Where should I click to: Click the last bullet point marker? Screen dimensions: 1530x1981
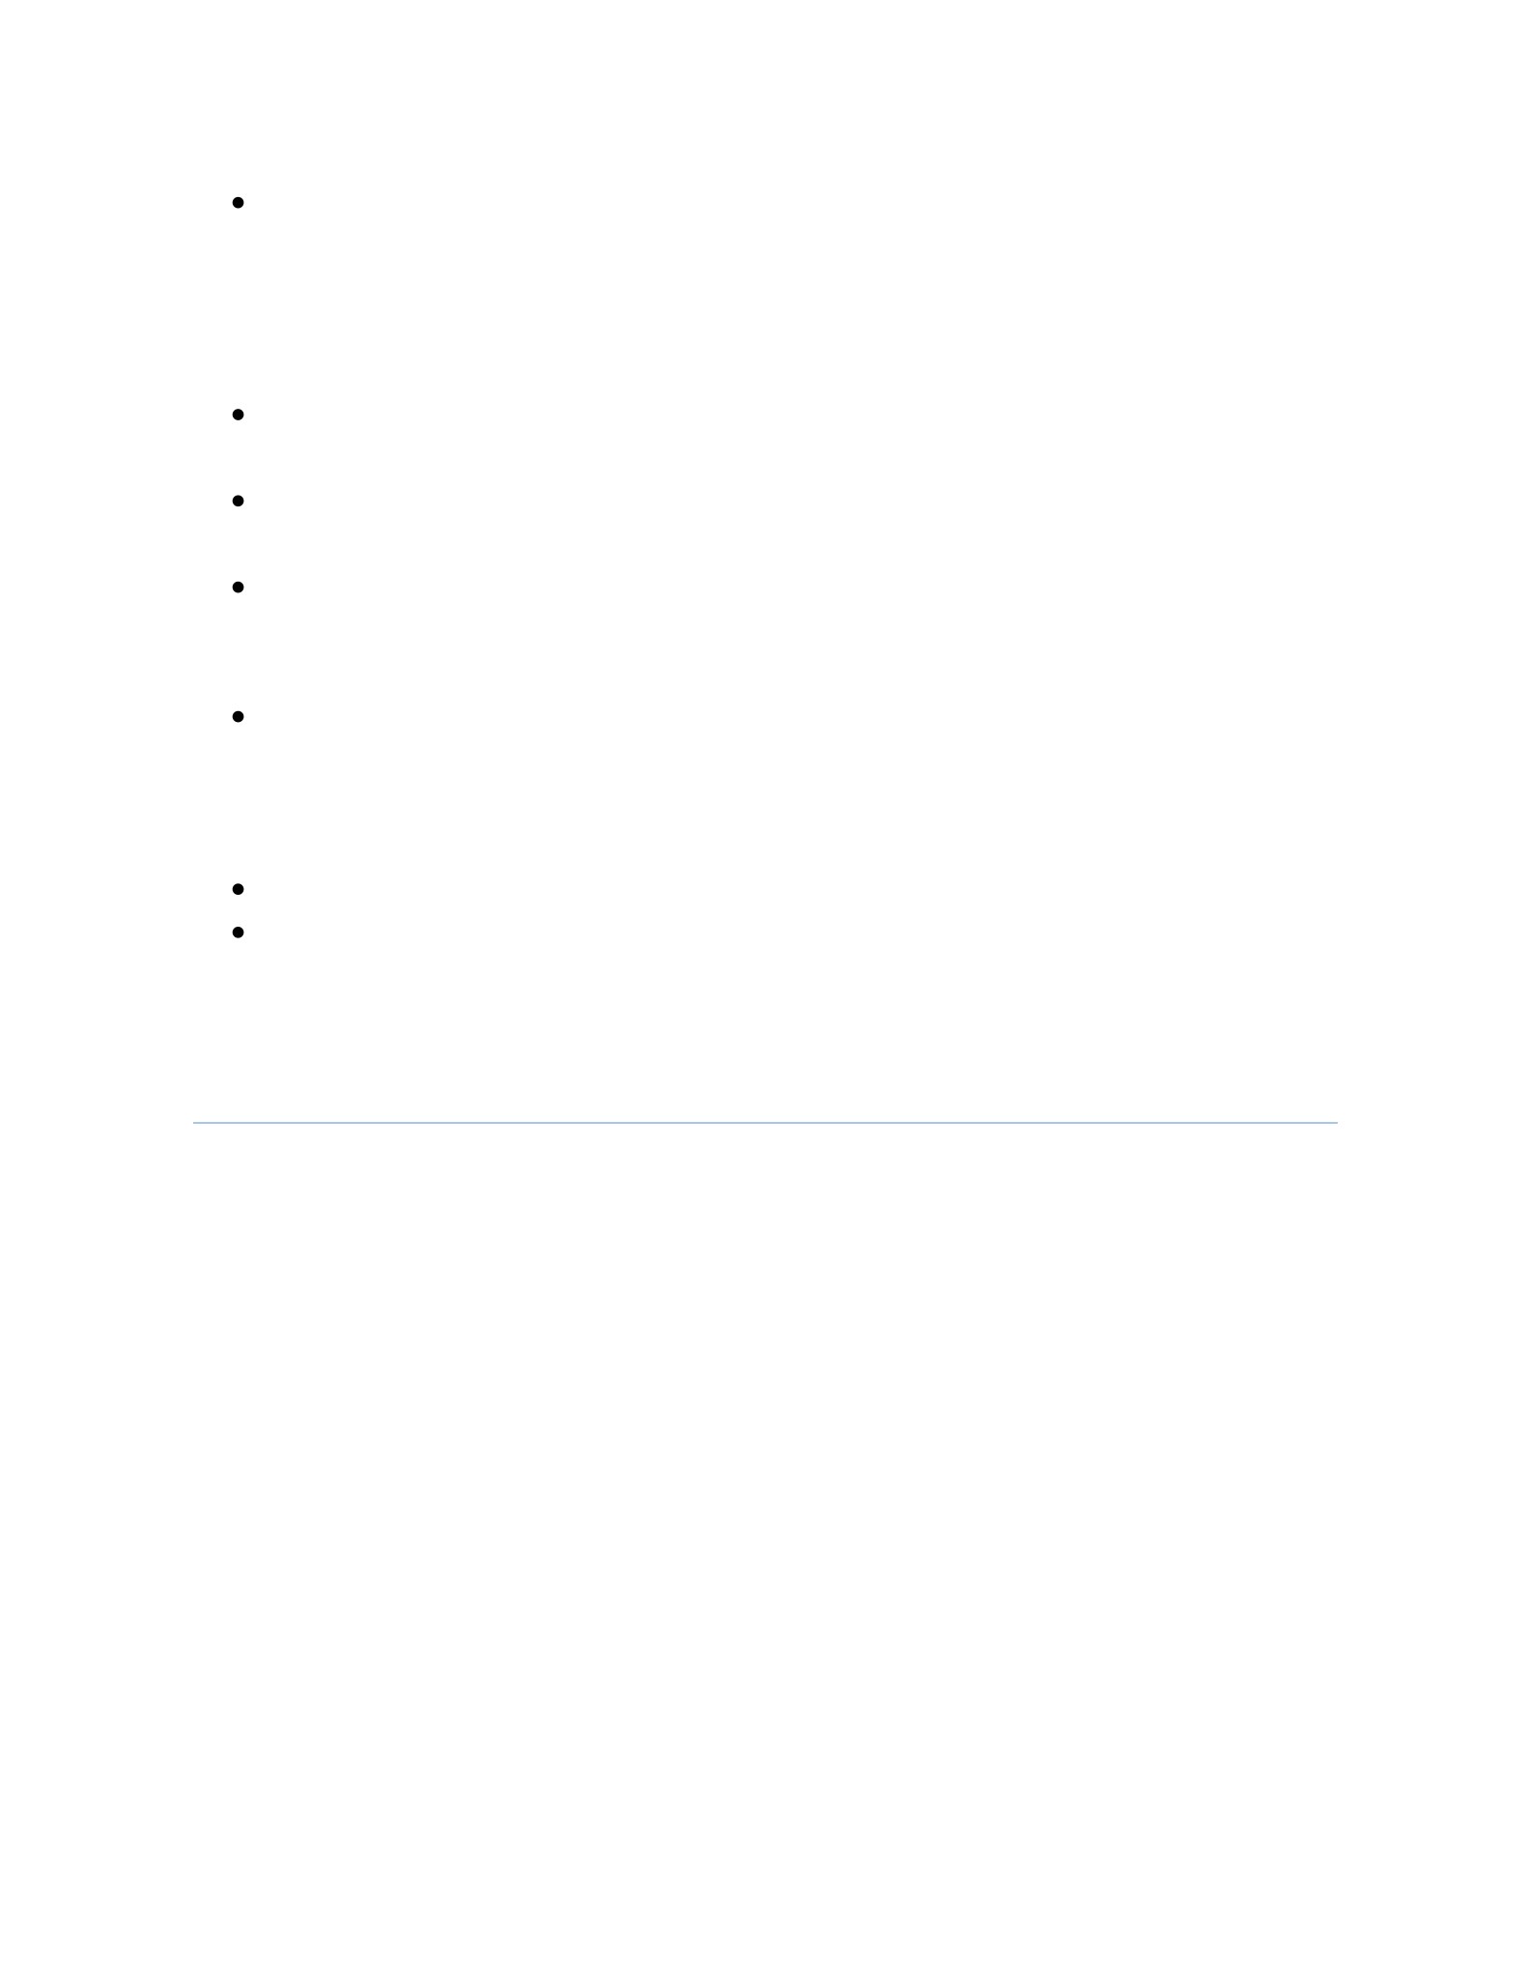click(238, 932)
